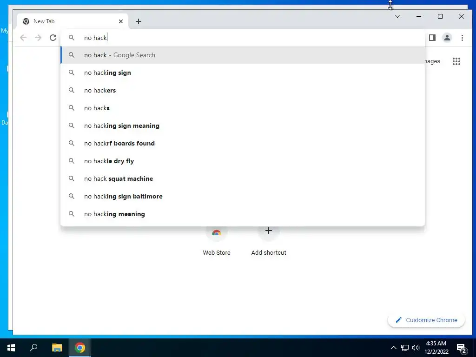The height and width of the screenshot is (357, 476).
Task: Open a new tab with plus button
Action: 139,21
